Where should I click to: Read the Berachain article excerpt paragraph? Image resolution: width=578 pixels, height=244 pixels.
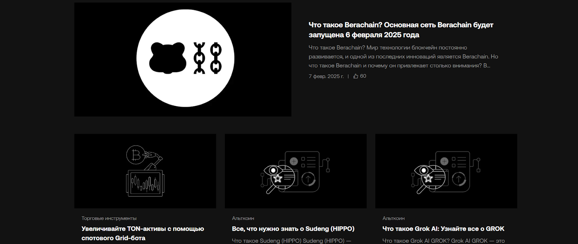[x=403, y=57]
